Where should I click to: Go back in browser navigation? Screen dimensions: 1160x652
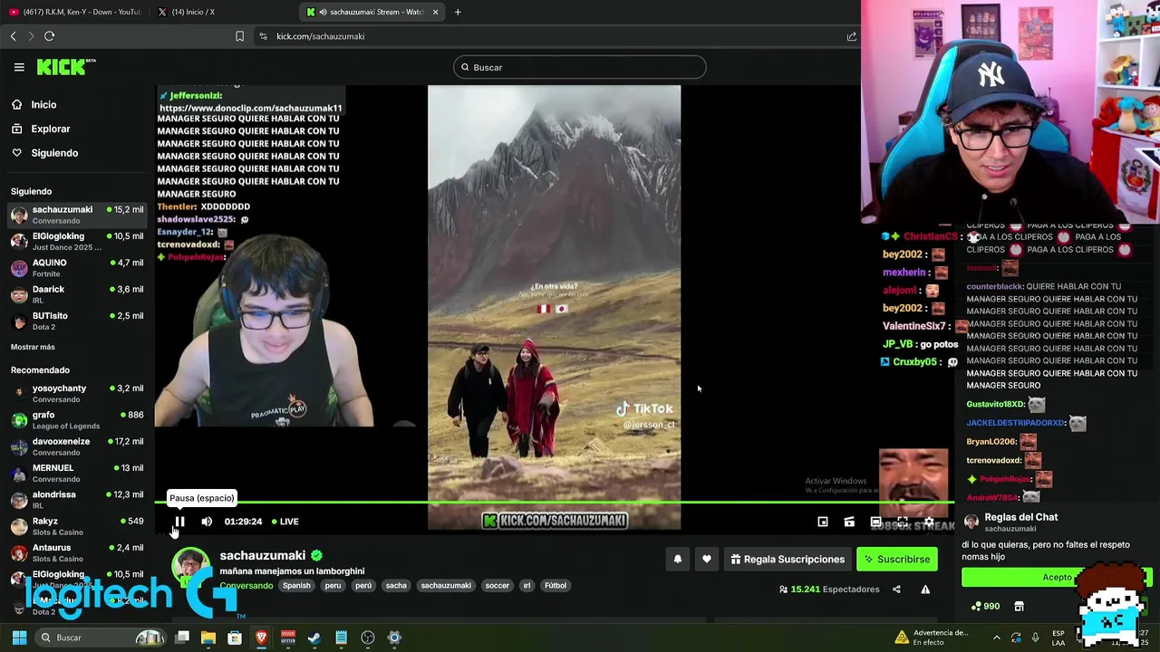click(13, 36)
